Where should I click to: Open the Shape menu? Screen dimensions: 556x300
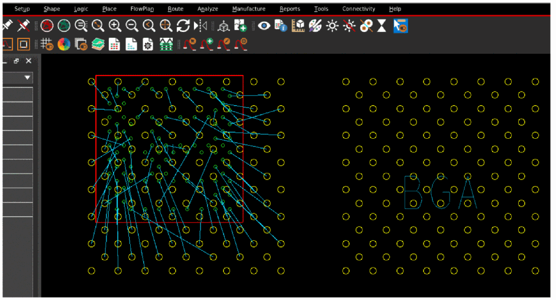(x=52, y=9)
